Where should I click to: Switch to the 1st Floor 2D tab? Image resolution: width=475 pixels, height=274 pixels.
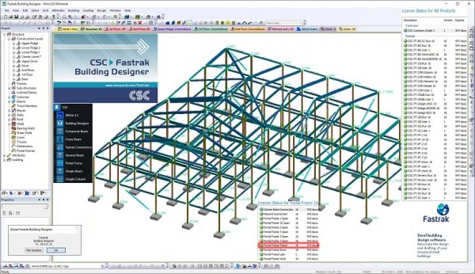[x=115, y=29]
